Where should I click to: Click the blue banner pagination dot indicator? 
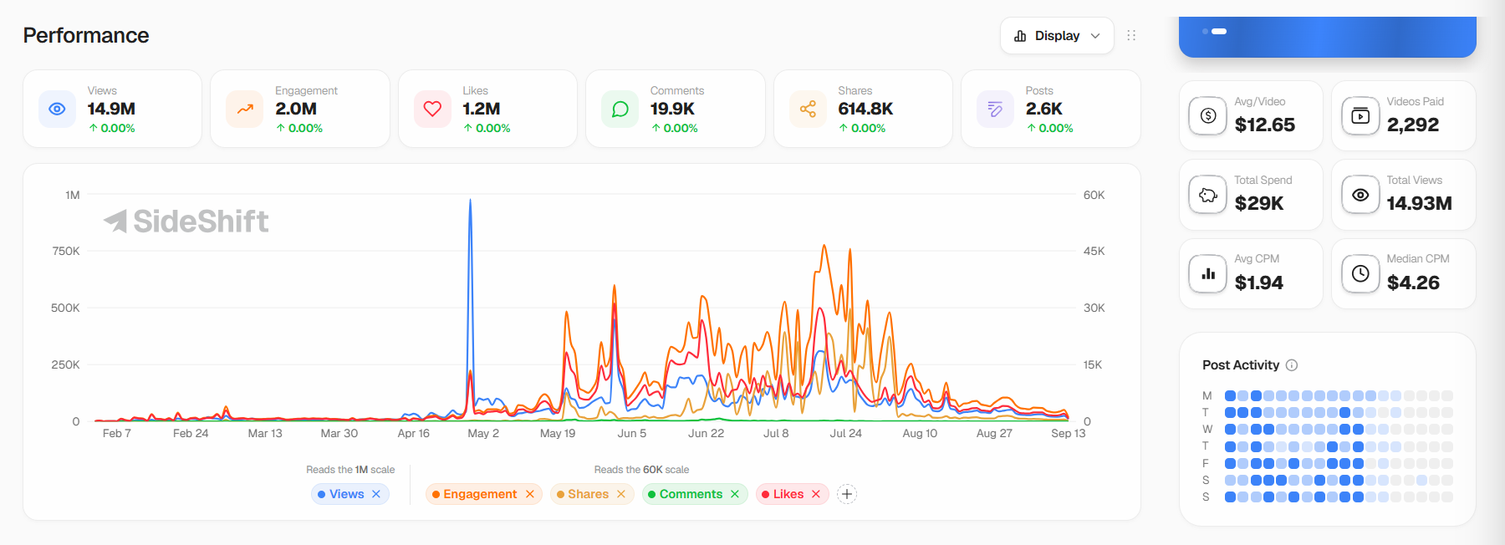(1215, 31)
